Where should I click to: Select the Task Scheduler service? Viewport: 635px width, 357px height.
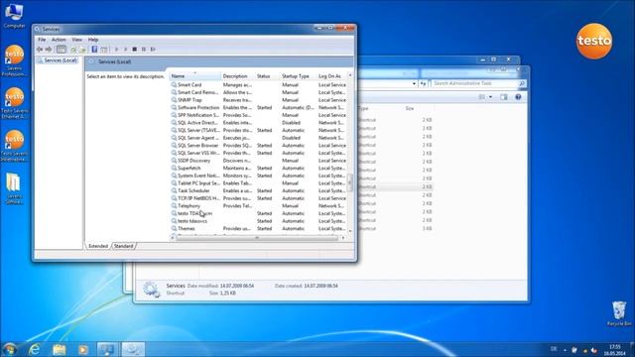point(258,190)
